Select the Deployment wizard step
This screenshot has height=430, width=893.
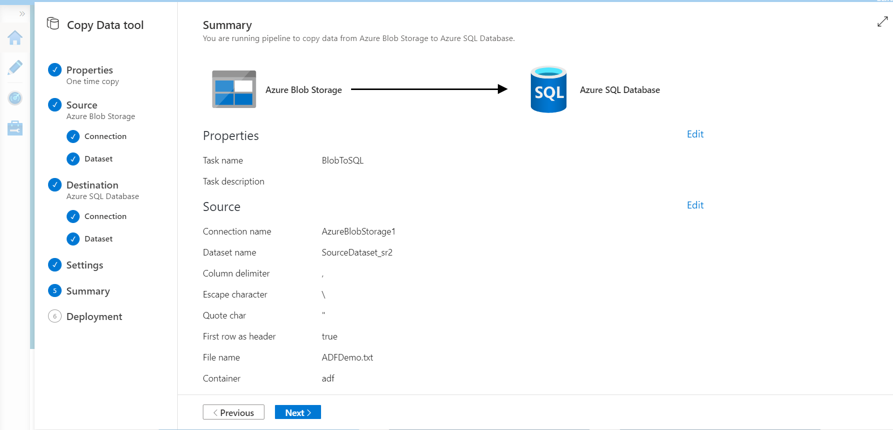point(94,316)
